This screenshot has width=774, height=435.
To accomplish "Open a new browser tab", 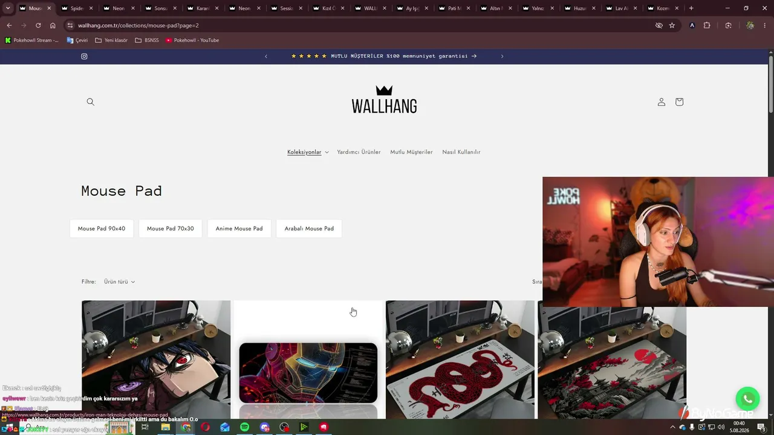I will 691,8.
